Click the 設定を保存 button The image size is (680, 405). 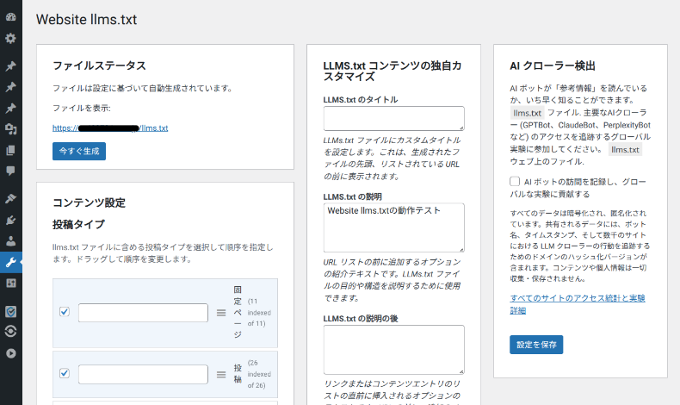coord(536,345)
